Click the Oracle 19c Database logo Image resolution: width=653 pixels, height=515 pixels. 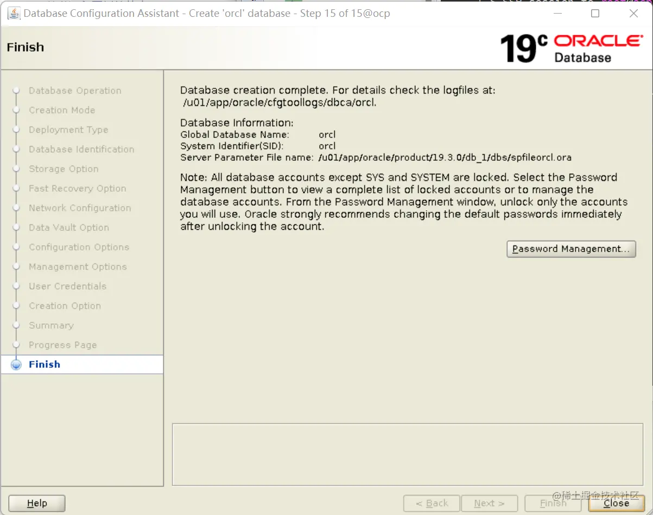[571, 48]
